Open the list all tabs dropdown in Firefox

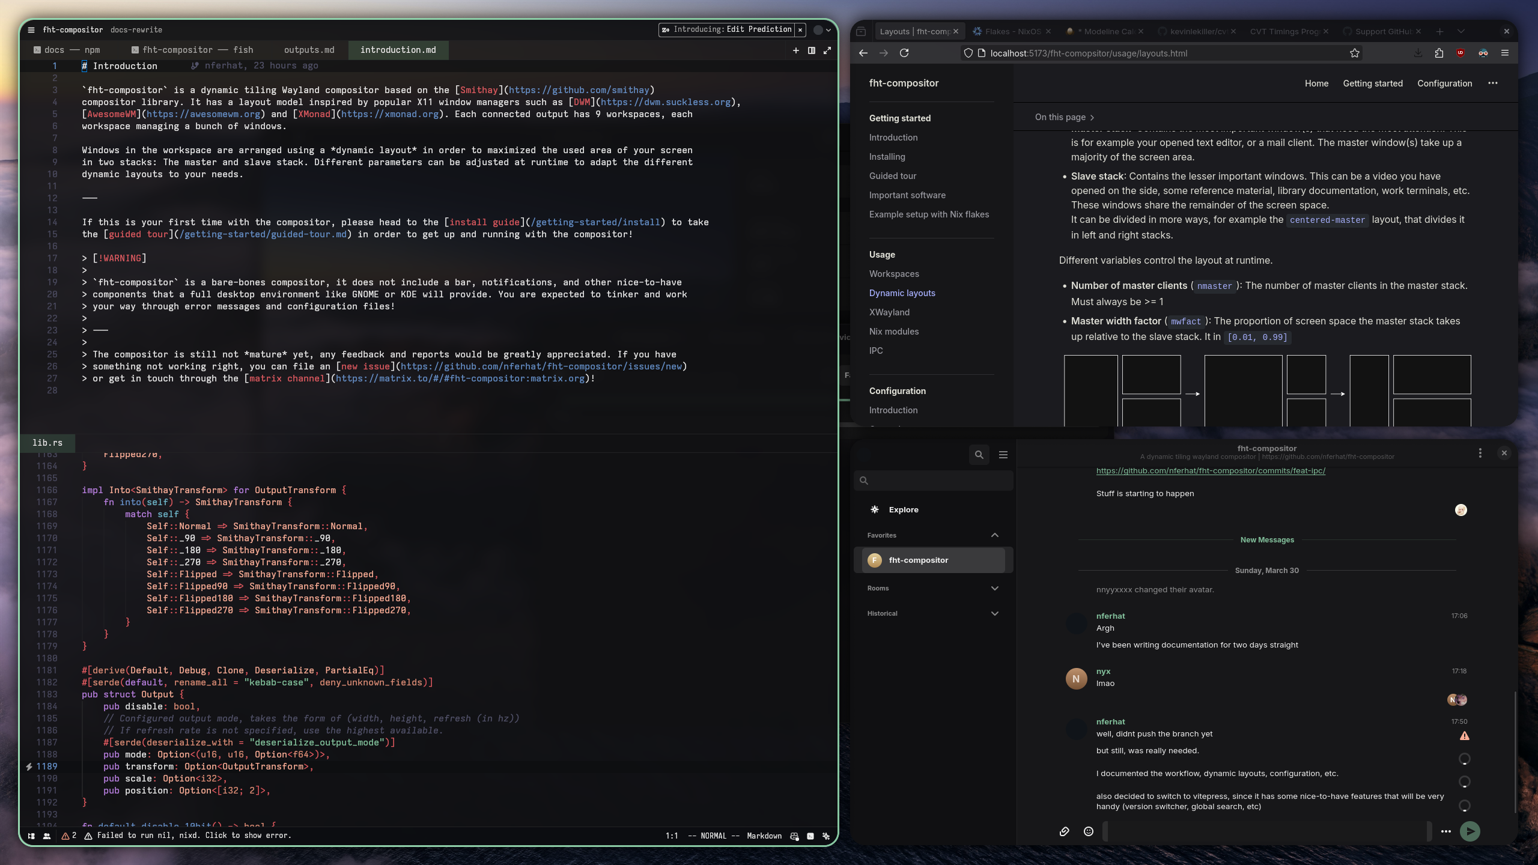1461,31
